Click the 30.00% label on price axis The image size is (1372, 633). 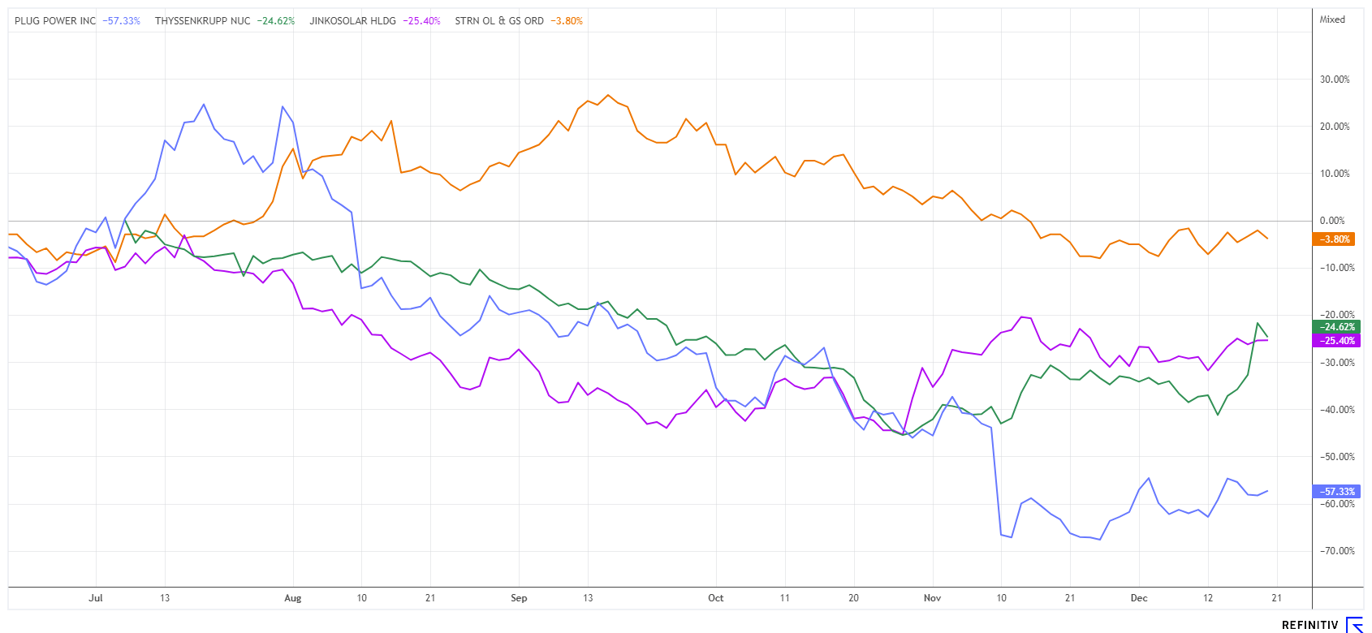tap(1335, 80)
